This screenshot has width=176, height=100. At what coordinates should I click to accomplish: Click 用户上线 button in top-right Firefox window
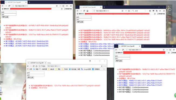[x=80, y=22]
